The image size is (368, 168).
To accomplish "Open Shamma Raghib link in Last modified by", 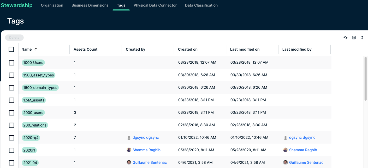I will 303,150.
